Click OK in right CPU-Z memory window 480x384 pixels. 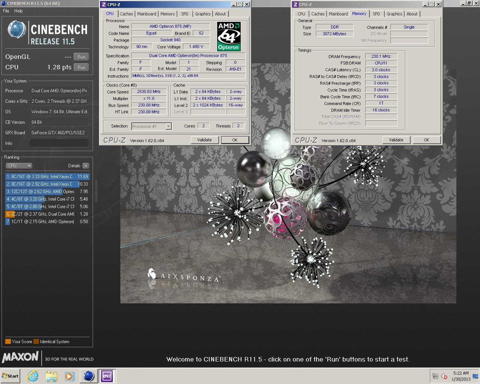pyautogui.click(x=426, y=140)
